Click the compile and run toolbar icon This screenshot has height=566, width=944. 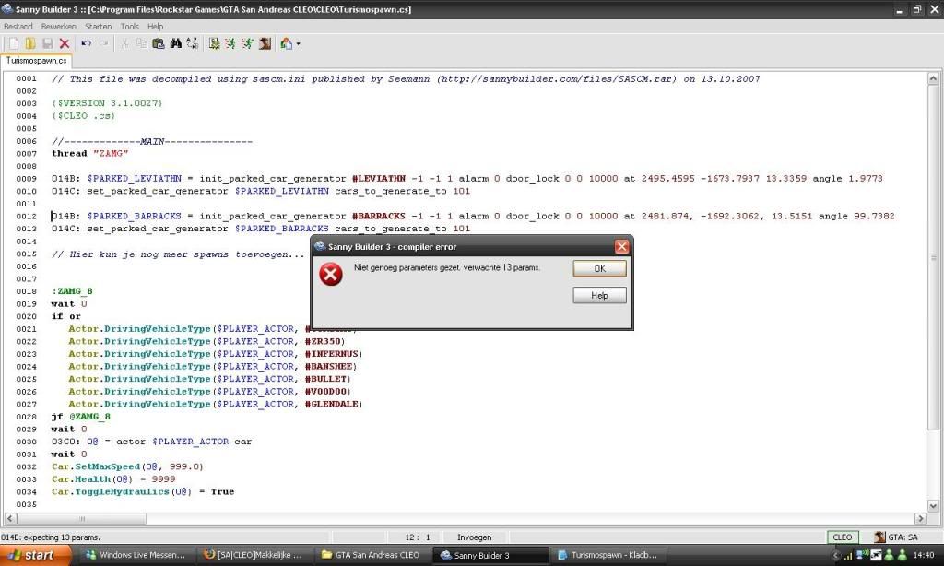point(247,43)
